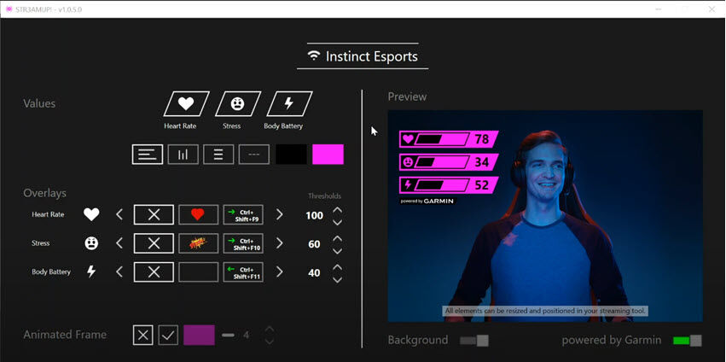Click the Body Battery overlay bolt icon
The width and height of the screenshot is (726, 362).
(91, 271)
